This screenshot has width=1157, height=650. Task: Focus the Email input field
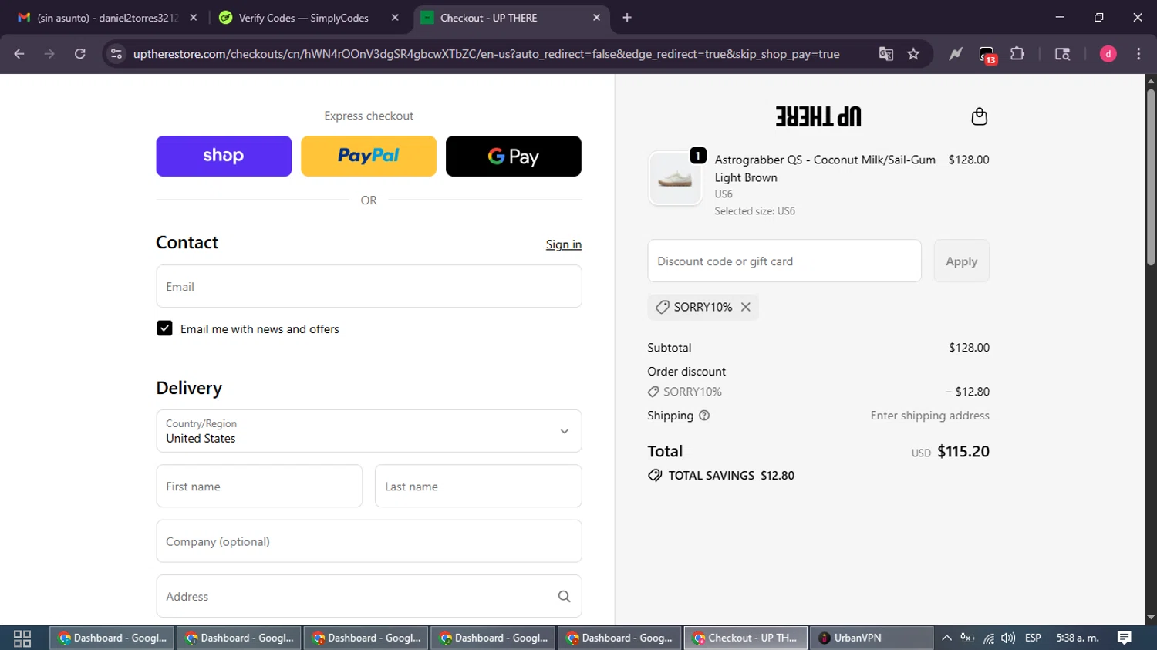click(369, 286)
